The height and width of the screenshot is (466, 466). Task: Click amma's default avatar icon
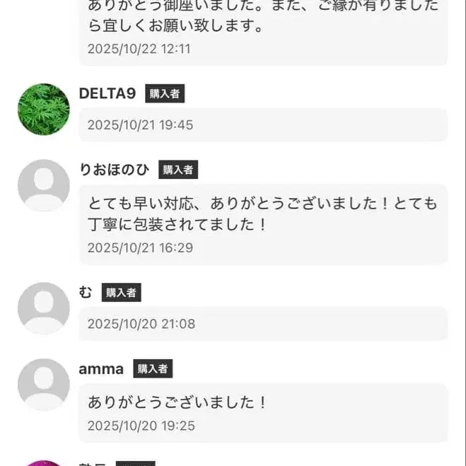click(x=43, y=384)
